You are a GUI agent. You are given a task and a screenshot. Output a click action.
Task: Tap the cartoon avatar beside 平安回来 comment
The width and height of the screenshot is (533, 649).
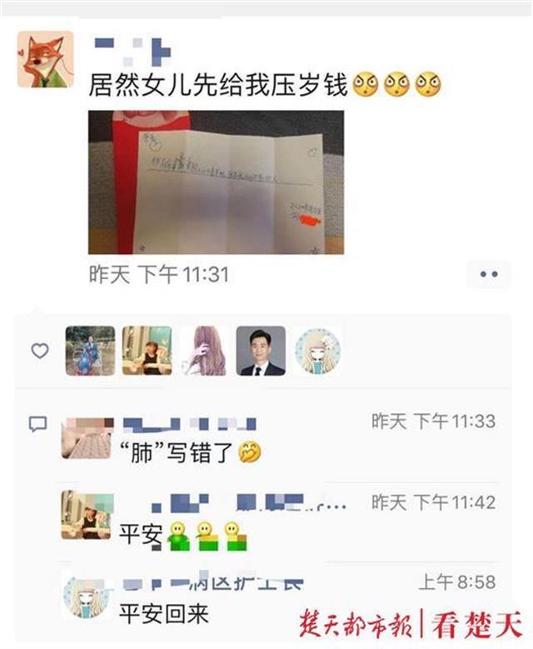[x=87, y=596]
